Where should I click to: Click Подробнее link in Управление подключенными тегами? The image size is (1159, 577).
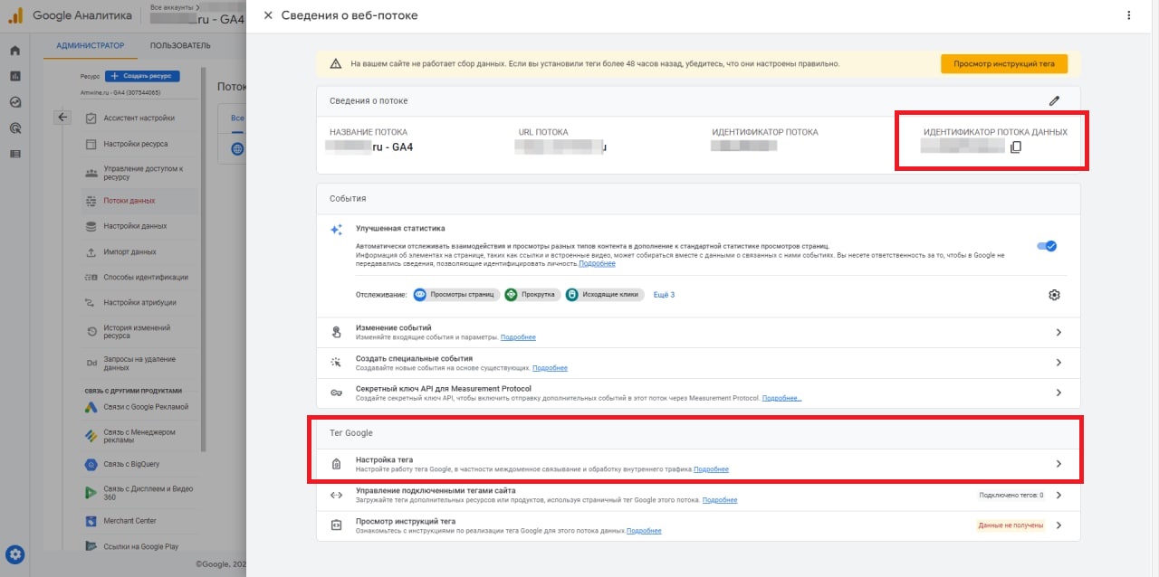pos(720,500)
